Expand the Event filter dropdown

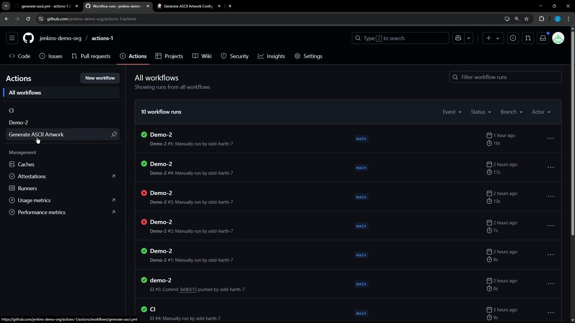click(452, 112)
